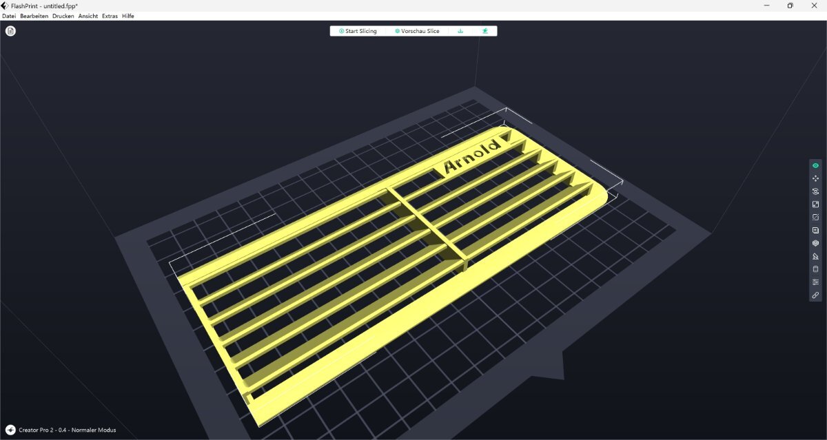Click the printer connection icon at bottom-left
The height and width of the screenshot is (440, 827).
(10, 430)
